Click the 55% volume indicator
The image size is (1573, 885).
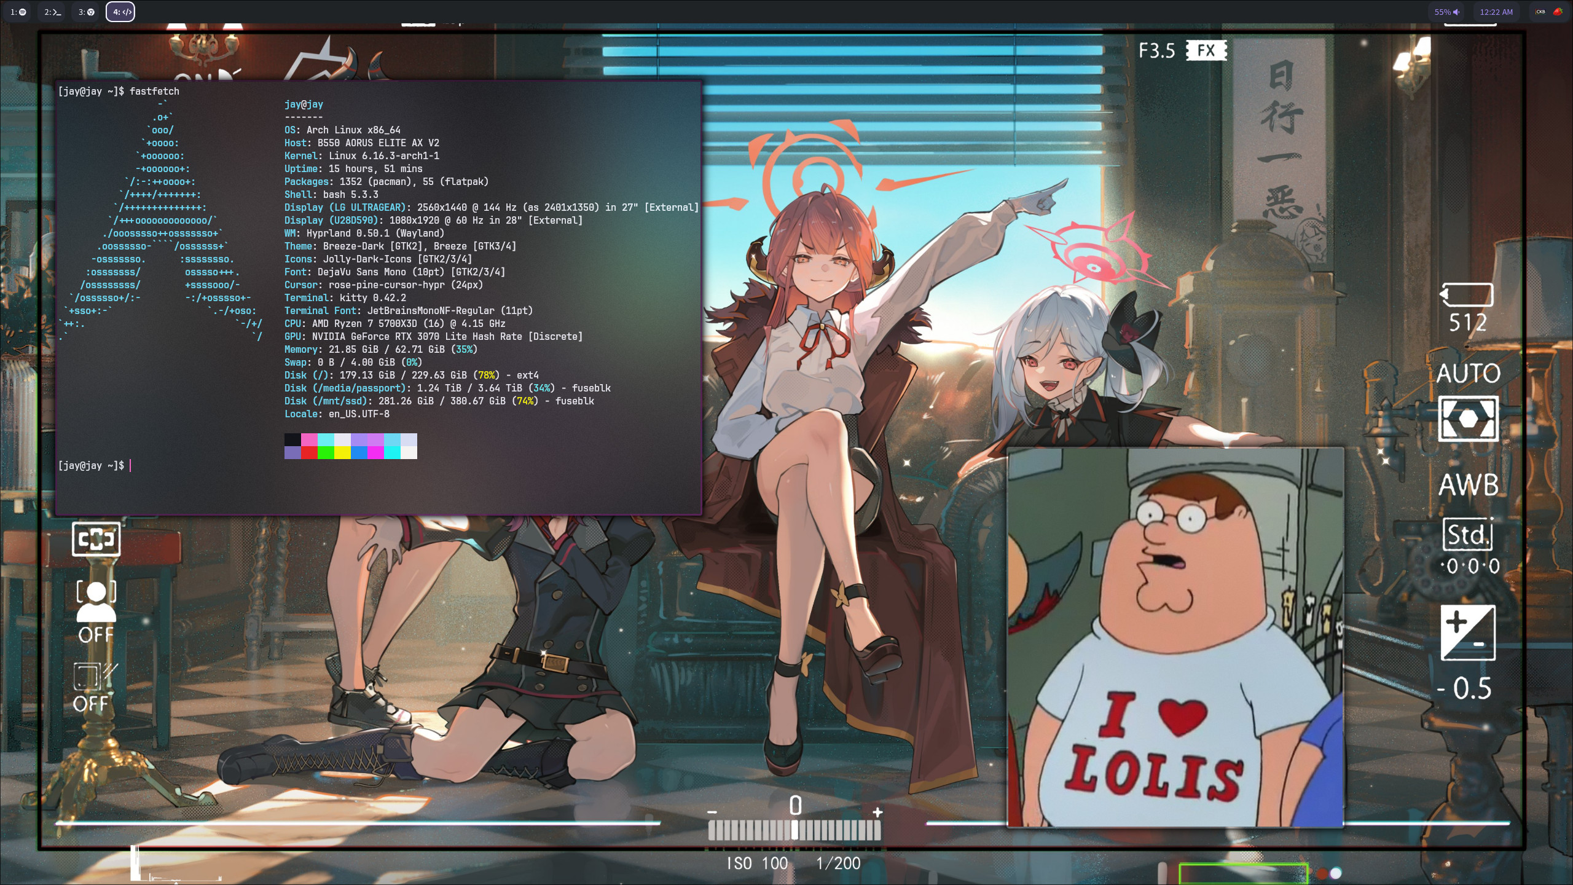click(x=1446, y=12)
